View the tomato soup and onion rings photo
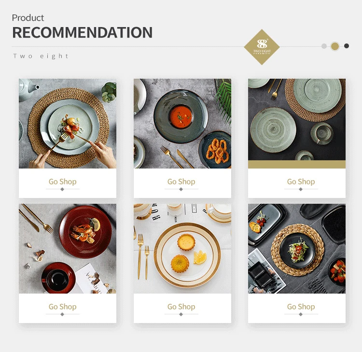Screen dimensions: 362x352 coord(182,124)
